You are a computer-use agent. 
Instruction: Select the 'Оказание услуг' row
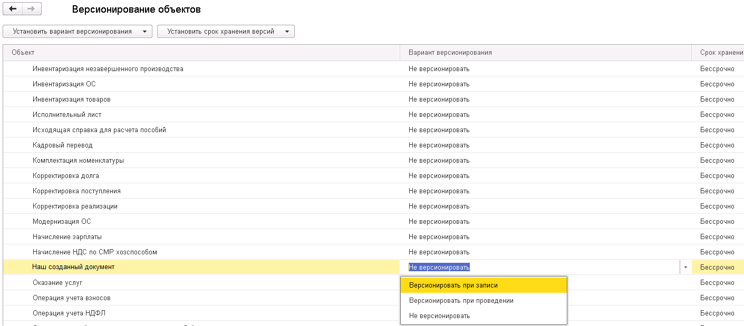click(x=57, y=283)
